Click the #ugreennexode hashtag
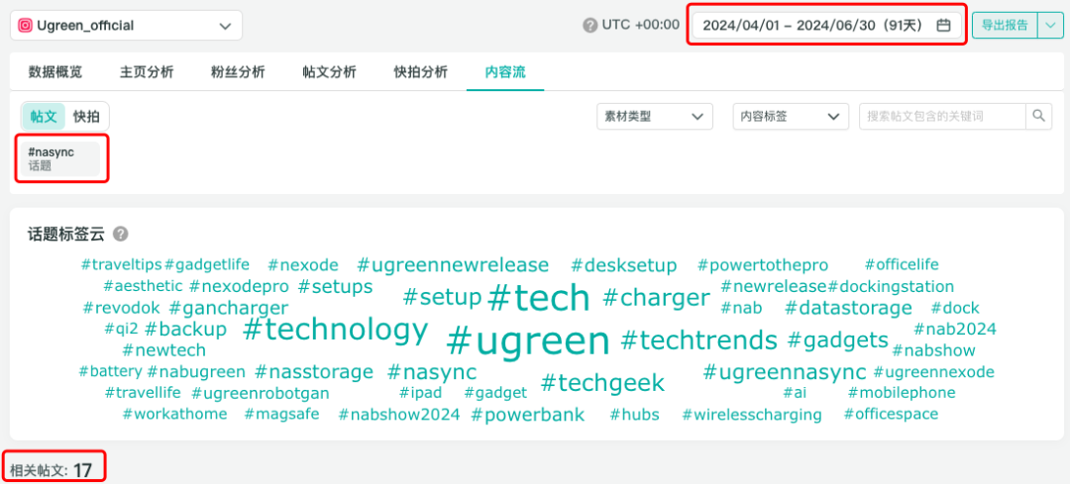The height and width of the screenshot is (484, 1070). point(933,372)
